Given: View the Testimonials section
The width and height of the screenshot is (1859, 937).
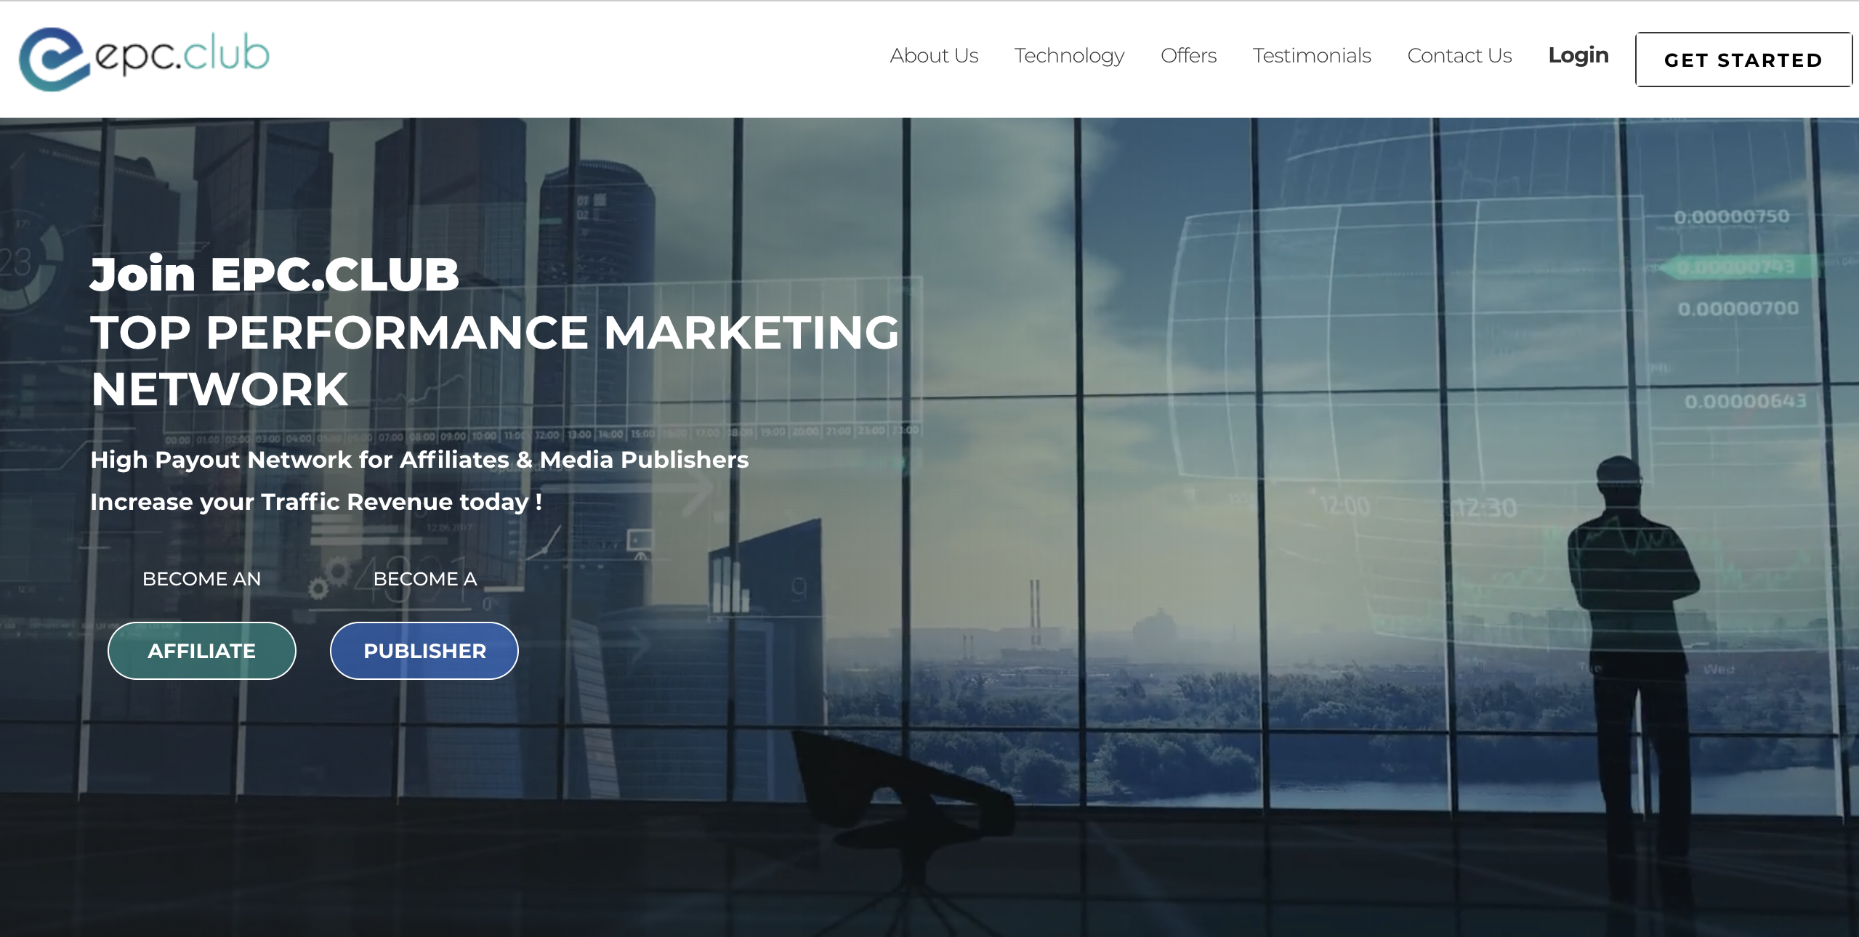Looking at the screenshot, I should 1312,56.
